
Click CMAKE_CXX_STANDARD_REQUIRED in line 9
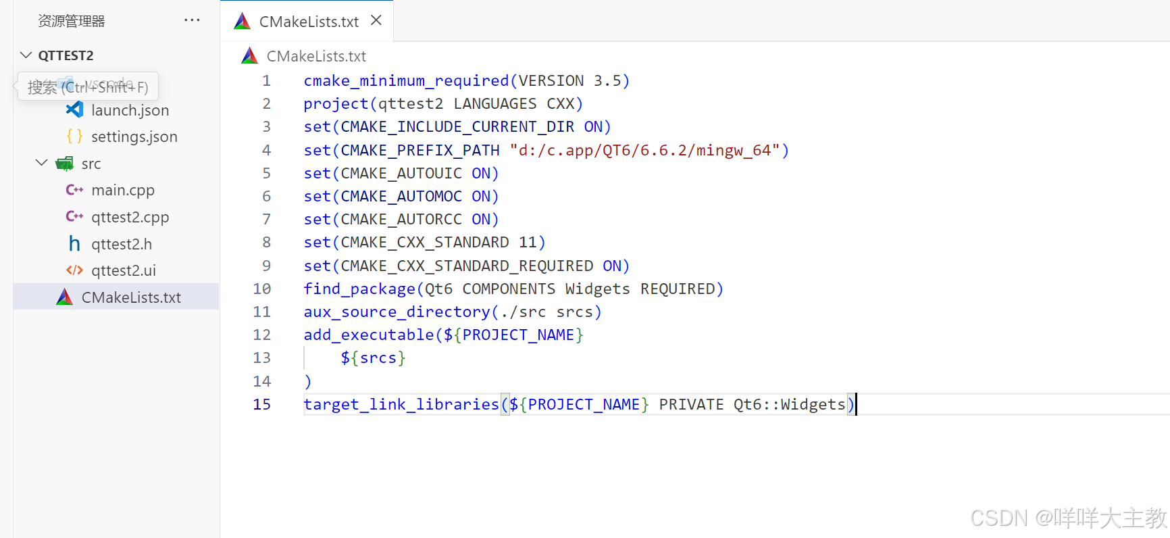pyautogui.click(x=467, y=266)
